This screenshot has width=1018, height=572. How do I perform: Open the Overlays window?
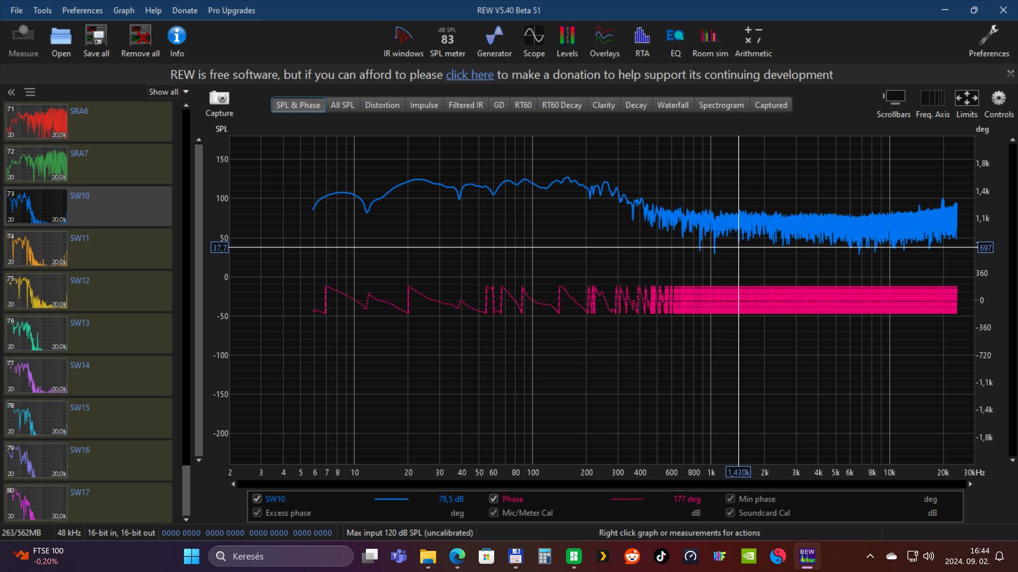pyautogui.click(x=604, y=41)
